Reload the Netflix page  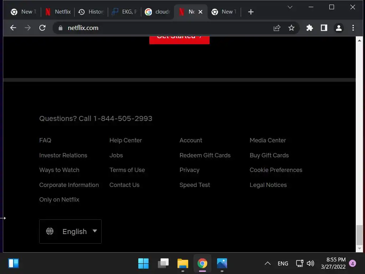(x=42, y=28)
